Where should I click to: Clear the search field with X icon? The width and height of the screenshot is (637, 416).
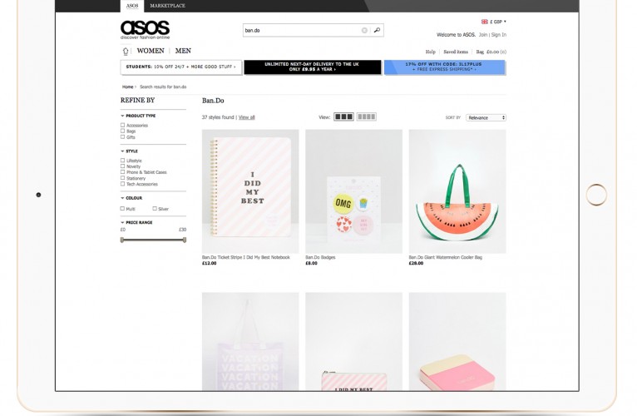pyautogui.click(x=364, y=31)
